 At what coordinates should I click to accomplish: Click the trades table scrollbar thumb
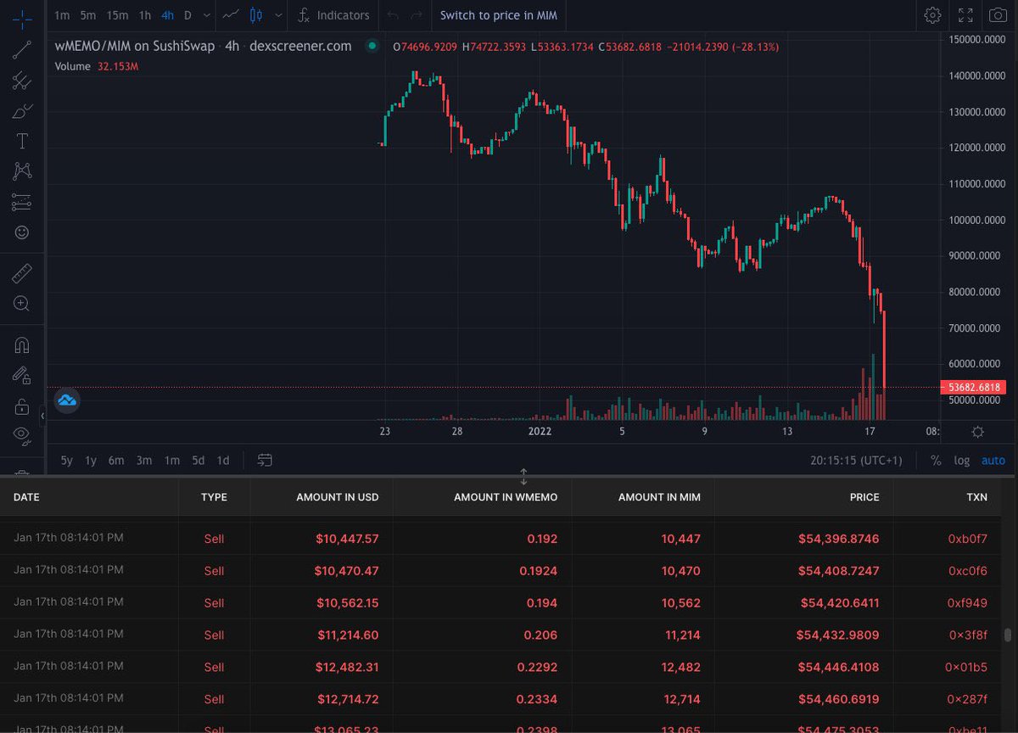[x=1007, y=635]
